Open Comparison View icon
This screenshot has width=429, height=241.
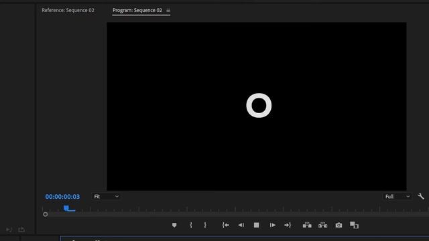coord(354,225)
